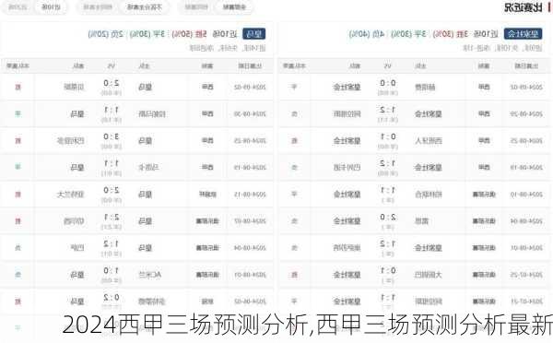Select the 全部赛事 filter pill
The image size is (553, 343).
pyautogui.click(x=234, y=7)
